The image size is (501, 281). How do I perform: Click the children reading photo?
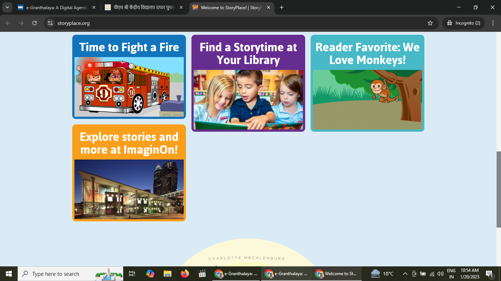point(248,100)
